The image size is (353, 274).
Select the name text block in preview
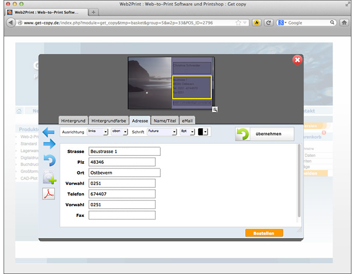[x=192, y=68]
